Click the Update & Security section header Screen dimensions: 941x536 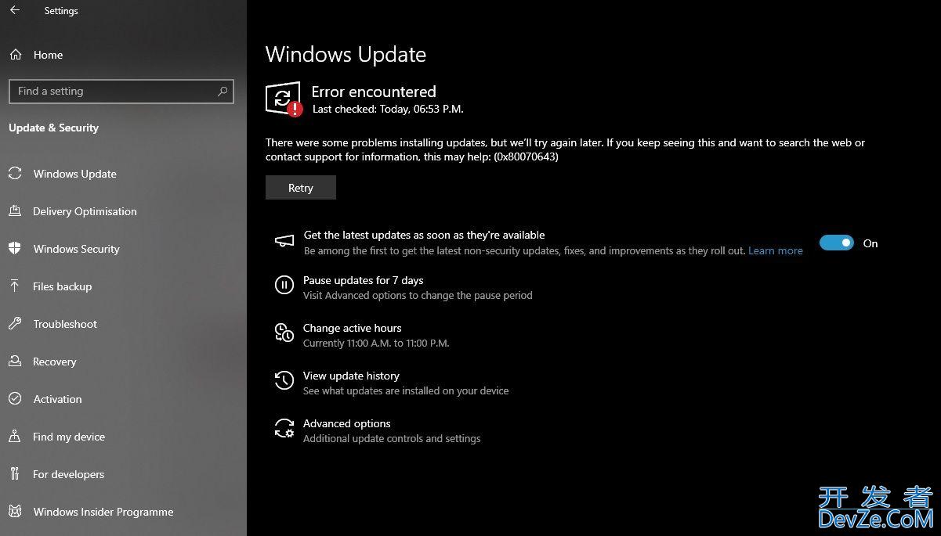coord(53,128)
